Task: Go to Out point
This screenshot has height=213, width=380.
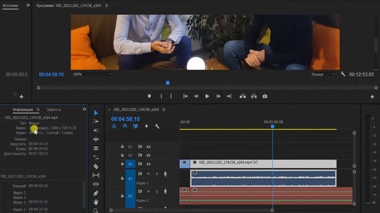Action: [229, 96]
